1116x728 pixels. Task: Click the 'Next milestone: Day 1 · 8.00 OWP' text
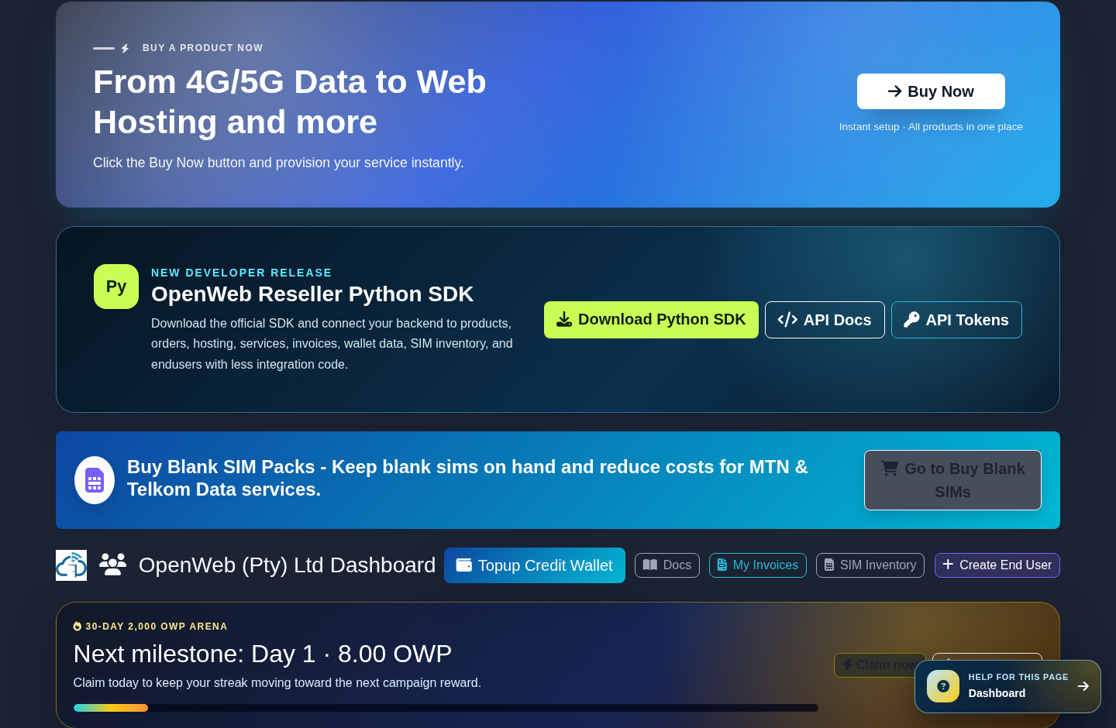pos(263,654)
